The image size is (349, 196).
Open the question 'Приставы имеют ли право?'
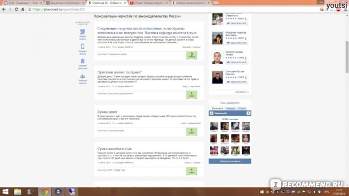pyautogui.click(x=119, y=72)
